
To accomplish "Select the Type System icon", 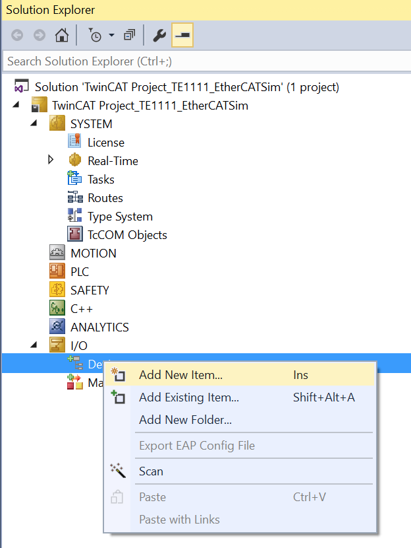I will point(74,215).
